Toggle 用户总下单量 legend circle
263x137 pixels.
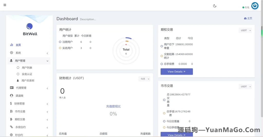(162, 46)
